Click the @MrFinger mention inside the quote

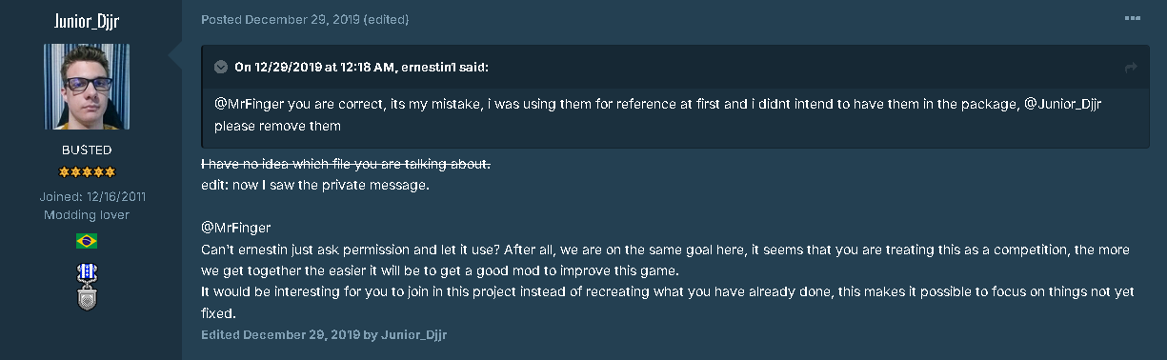250,104
